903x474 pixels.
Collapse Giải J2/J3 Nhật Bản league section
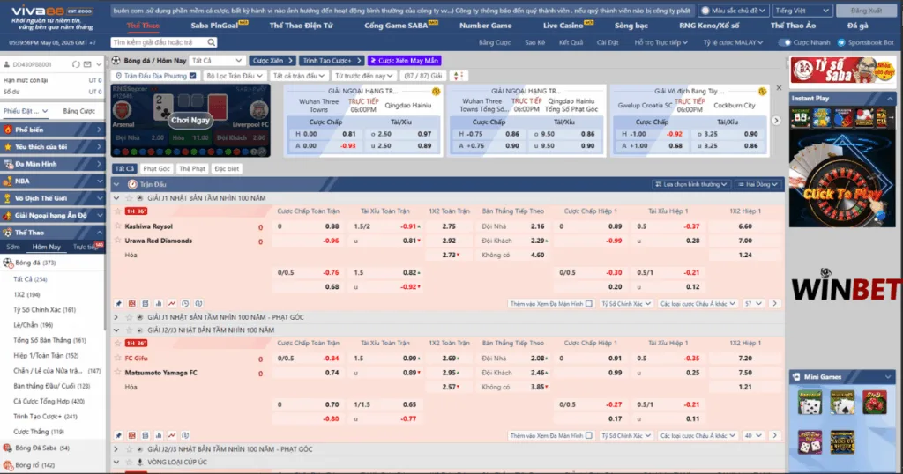pos(116,330)
